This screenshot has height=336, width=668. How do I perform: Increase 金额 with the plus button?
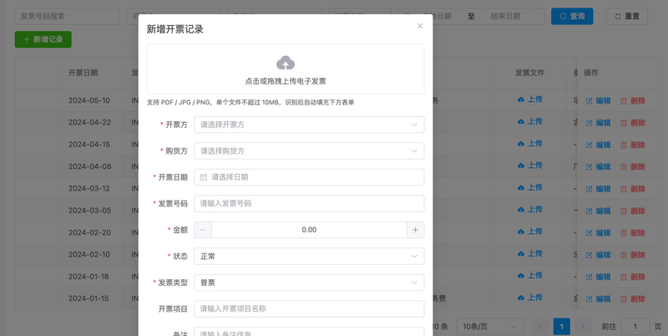[415, 230]
